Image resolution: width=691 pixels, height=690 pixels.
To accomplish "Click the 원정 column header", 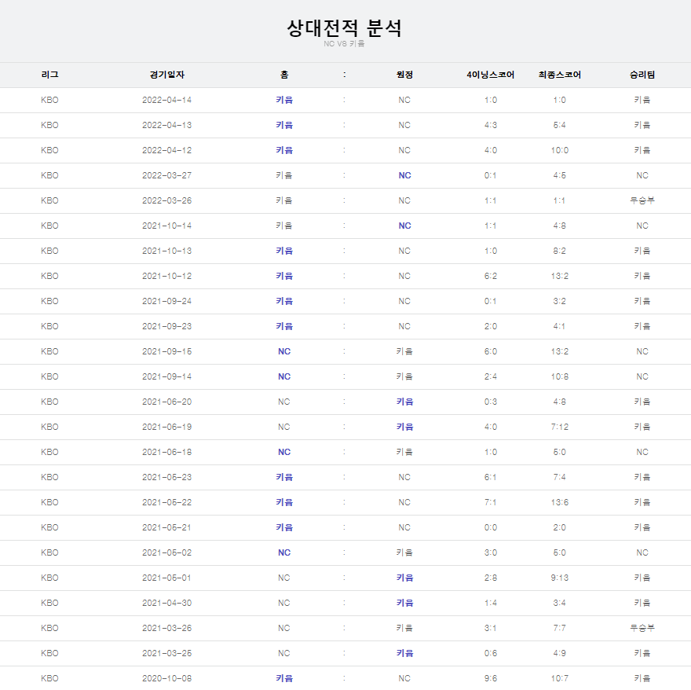I will pyautogui.click(x=404, y=75).
